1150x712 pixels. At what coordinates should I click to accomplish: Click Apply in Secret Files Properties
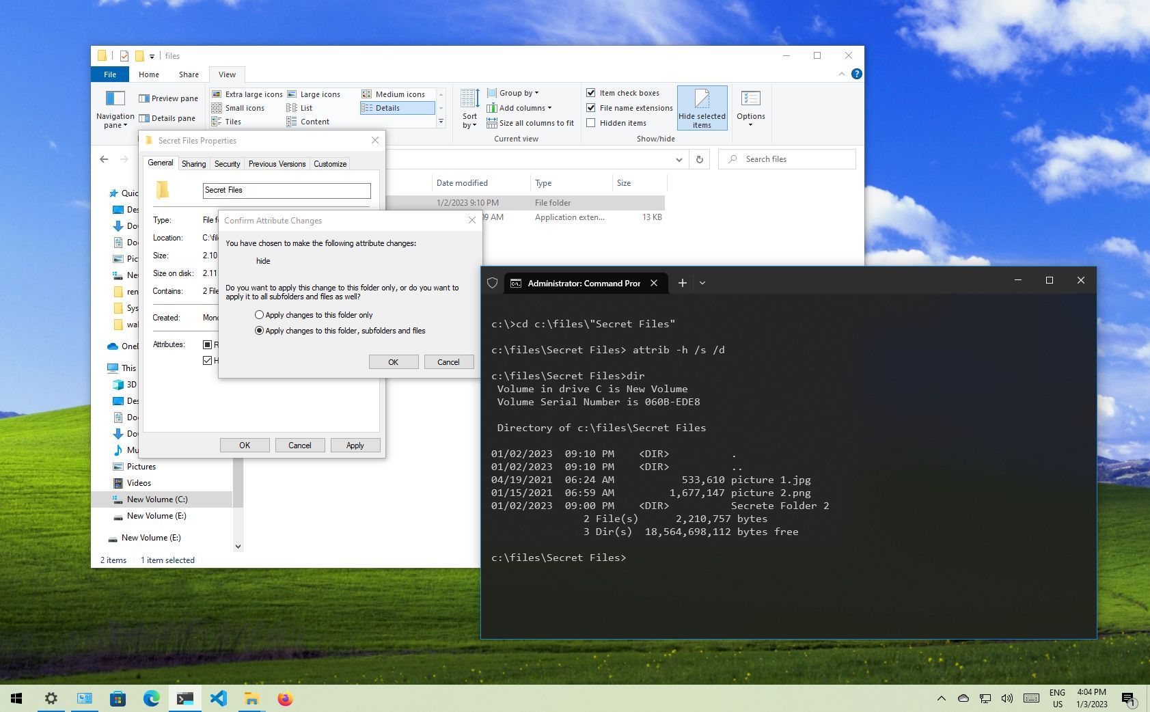tap(355, 445)
